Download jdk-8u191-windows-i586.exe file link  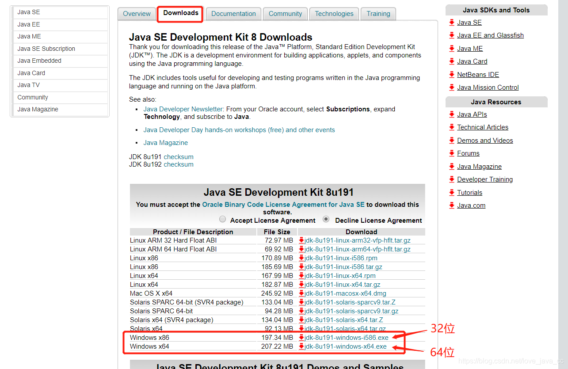point(347,338)
